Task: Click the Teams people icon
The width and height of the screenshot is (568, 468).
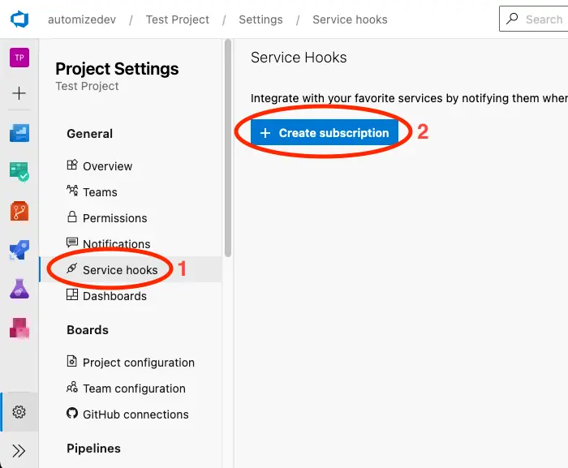Action: [x=72, y=191]
